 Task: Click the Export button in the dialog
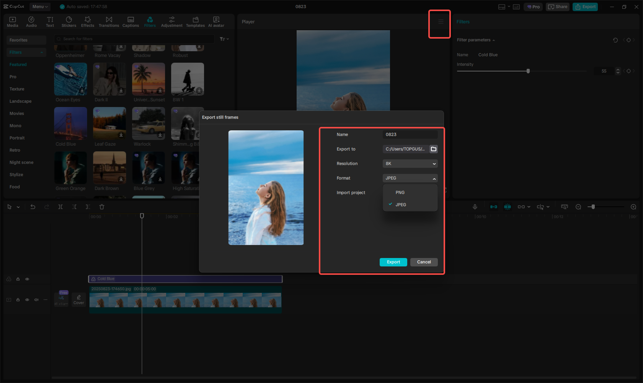393,262
